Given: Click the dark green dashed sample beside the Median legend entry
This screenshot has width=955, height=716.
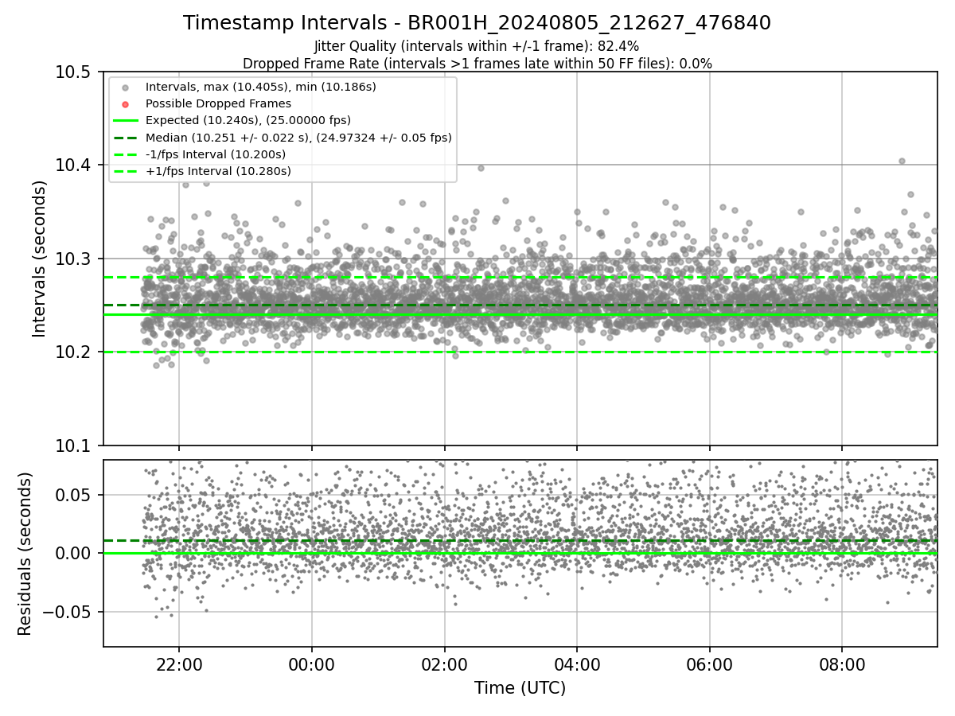Looking at the screenshot, I should (x=125, y=138).
